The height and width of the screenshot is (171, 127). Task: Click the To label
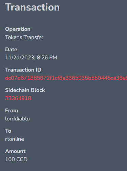tap(8, 131)
